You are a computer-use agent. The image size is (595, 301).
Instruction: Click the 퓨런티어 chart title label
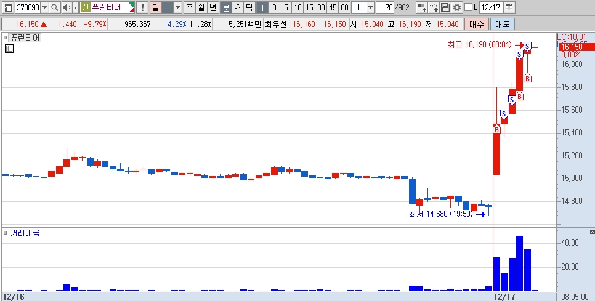pyautogui.click(x=25, y=38)
